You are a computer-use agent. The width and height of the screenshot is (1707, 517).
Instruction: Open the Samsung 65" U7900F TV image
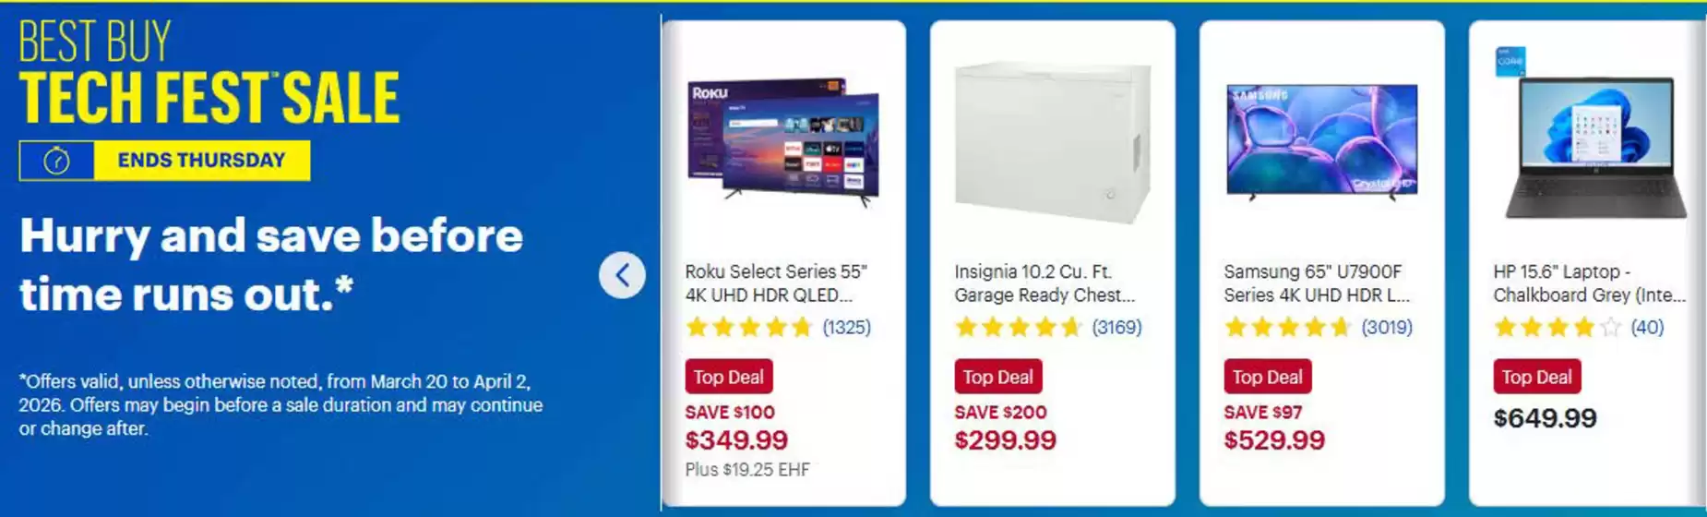1321,141
